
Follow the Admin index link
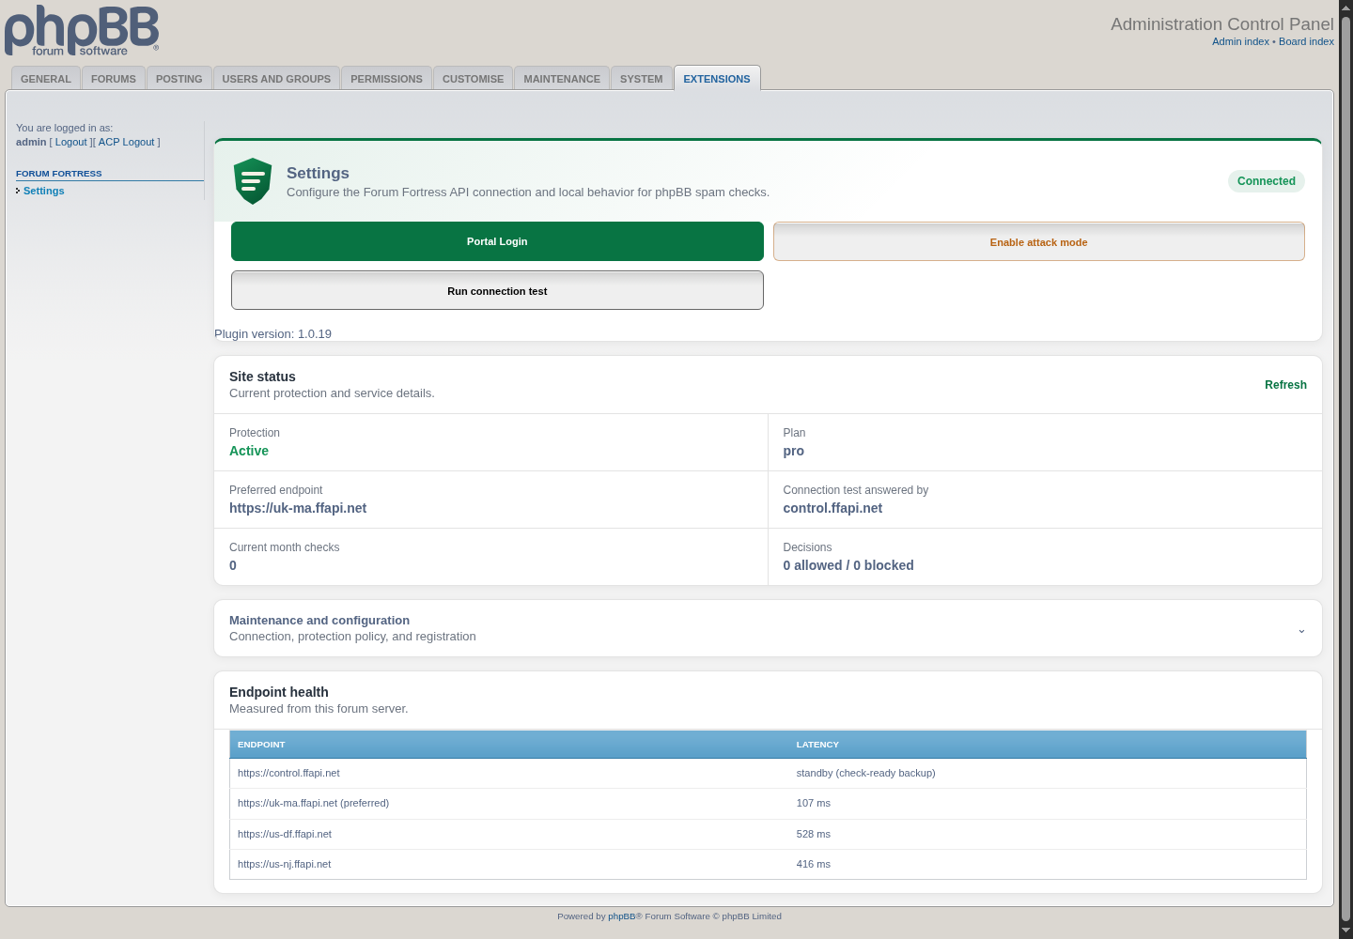[x=1240, y=41]
